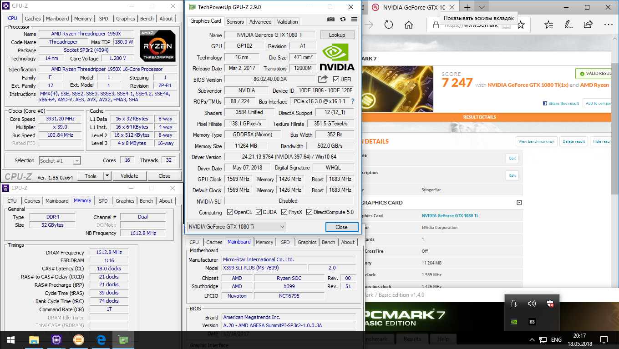This screenshot has width=619, height=349.
Task: Switch to Caches tab in top CPU-Z
Action: point(33,19)
